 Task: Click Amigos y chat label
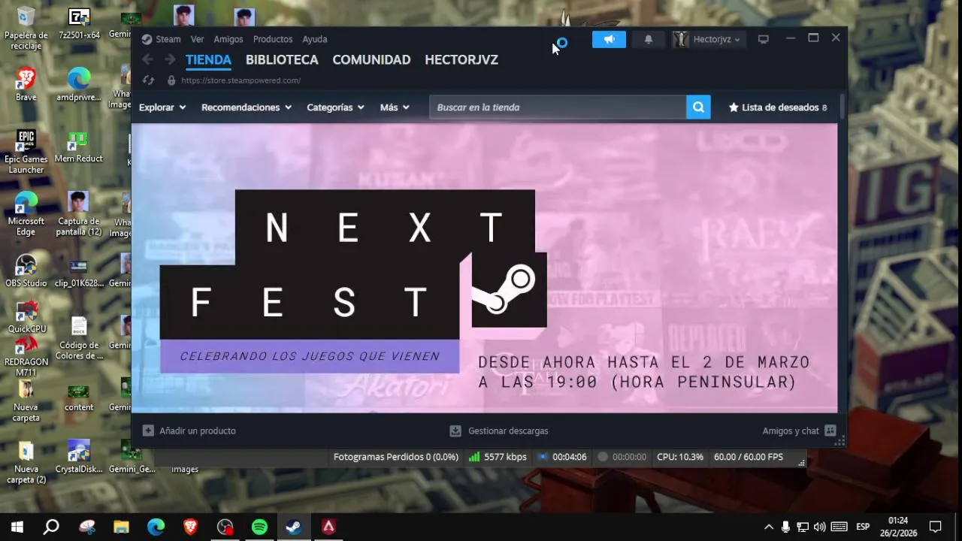click(791, 431)
